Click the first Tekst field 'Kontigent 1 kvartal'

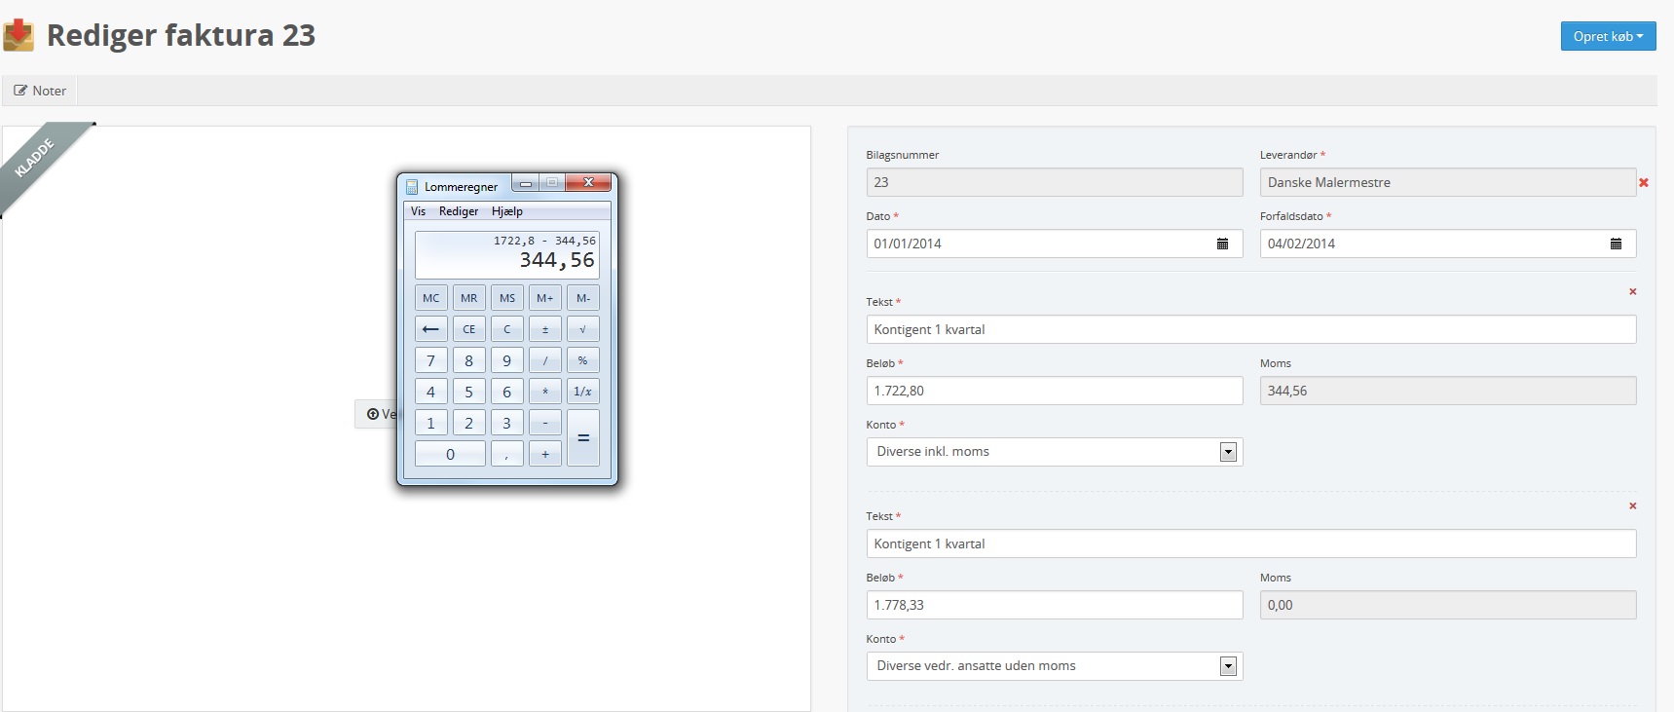pyautogui.click(x=1250, y=329)
